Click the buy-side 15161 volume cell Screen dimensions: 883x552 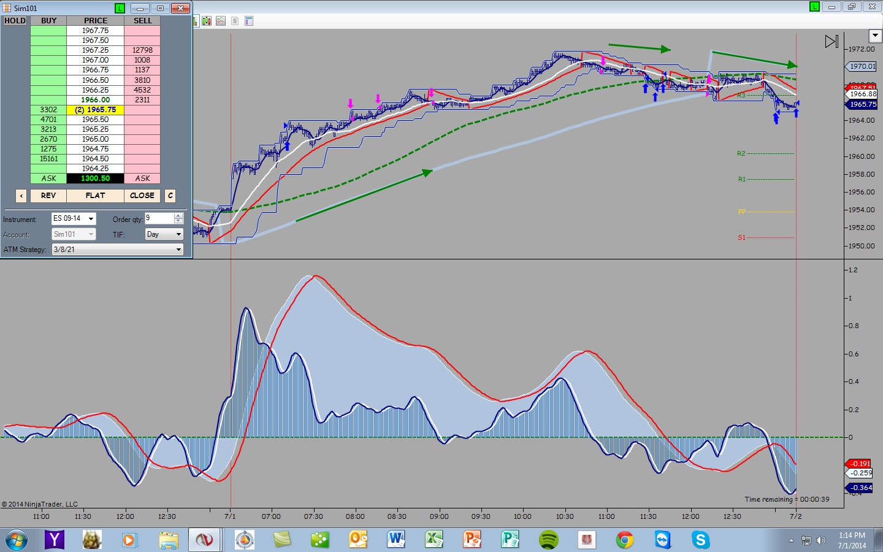(x=48, y=159)
